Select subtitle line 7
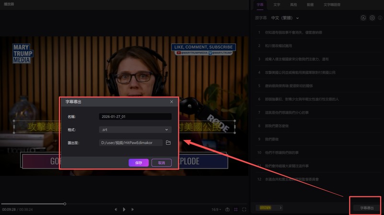Viewport: 384px width, 215px height. click(x=318, y=112)
